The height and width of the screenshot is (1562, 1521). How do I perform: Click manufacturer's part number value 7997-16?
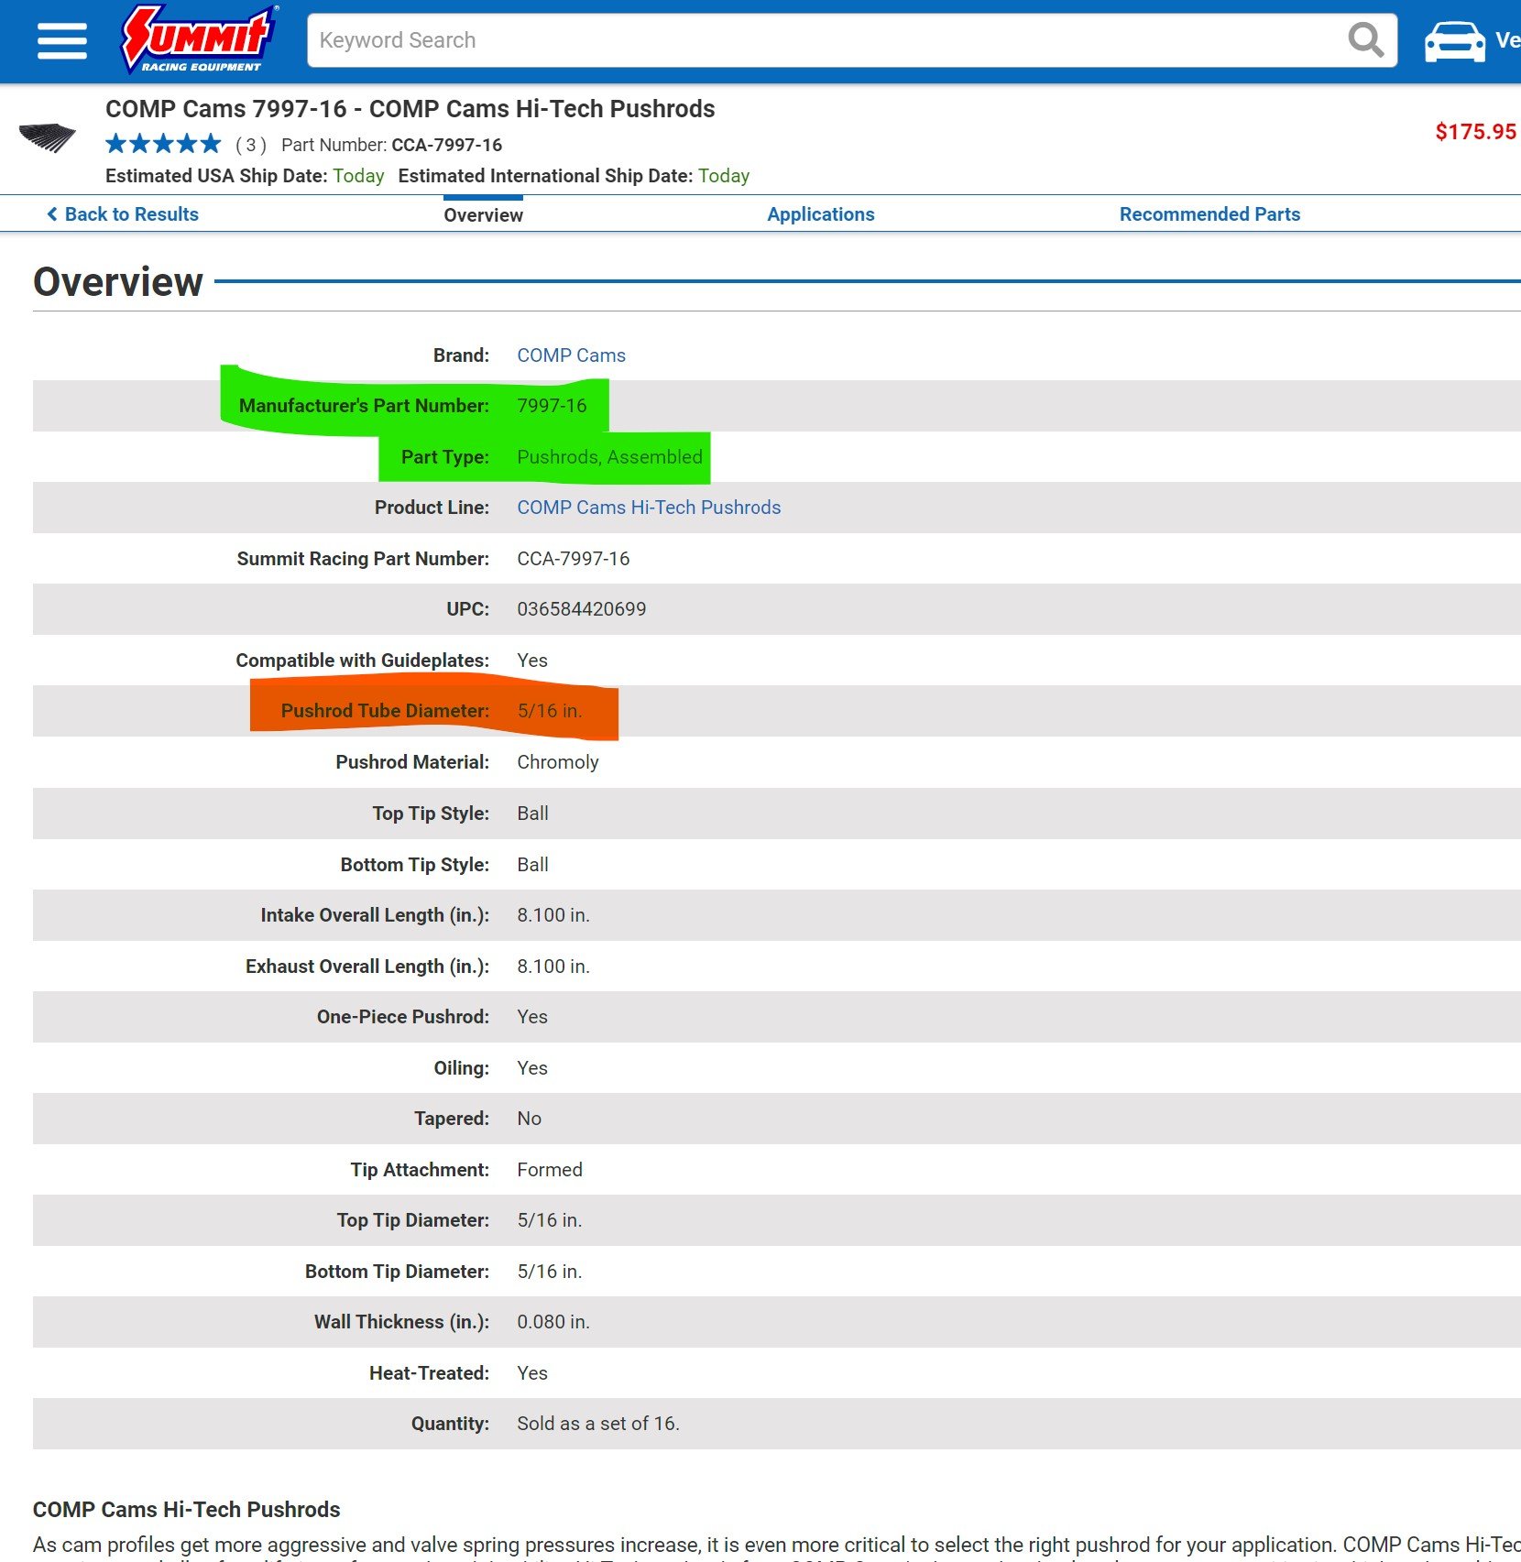[x=552, y=406]
